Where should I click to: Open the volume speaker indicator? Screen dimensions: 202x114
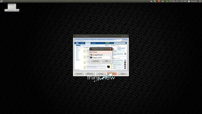163,1
